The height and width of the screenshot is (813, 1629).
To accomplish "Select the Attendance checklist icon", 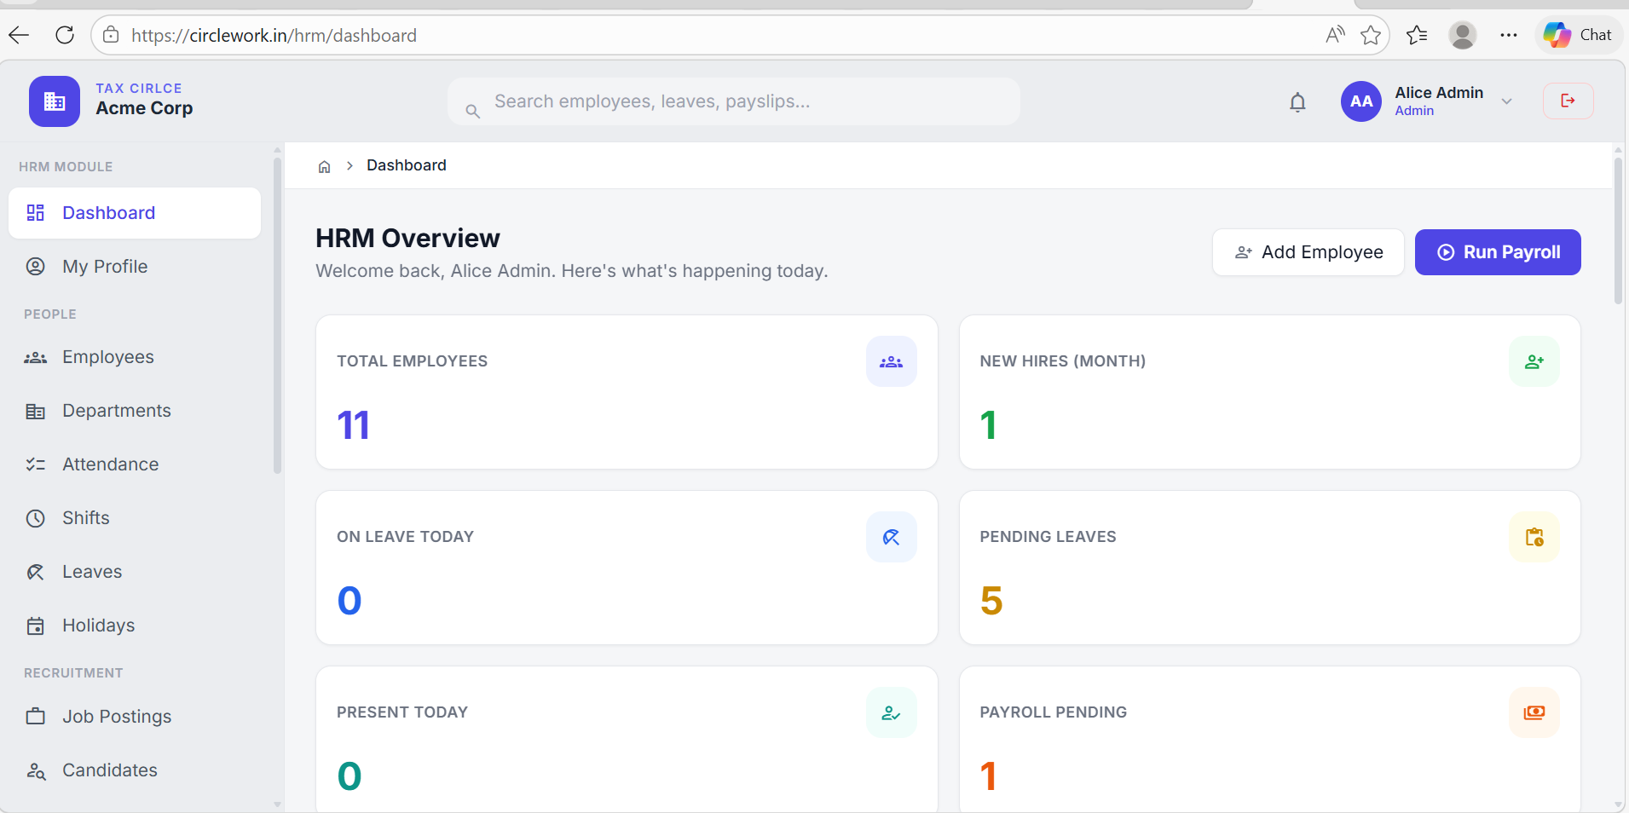I will coord(35,464).
